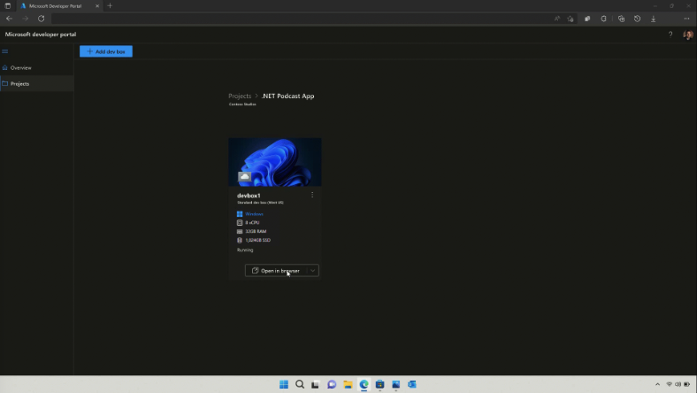
Task: Click the 32GB RAM spec text
Action: tap(256, 231)
